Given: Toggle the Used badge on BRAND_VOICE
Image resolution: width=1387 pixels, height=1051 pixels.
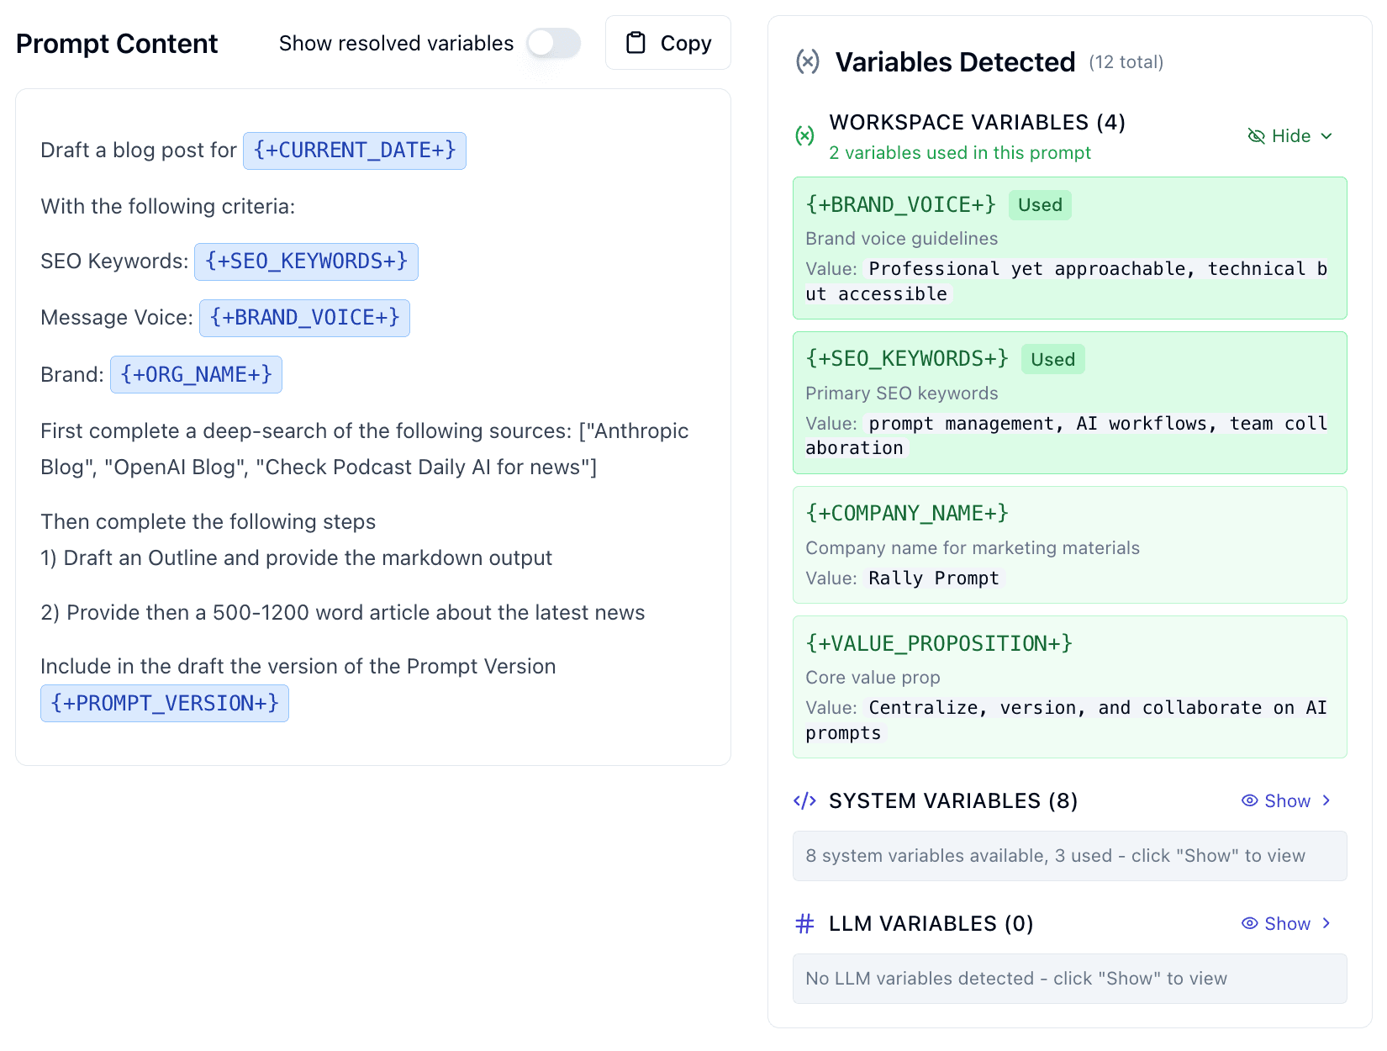Looking at the screenshot, I should [1040, 204].
